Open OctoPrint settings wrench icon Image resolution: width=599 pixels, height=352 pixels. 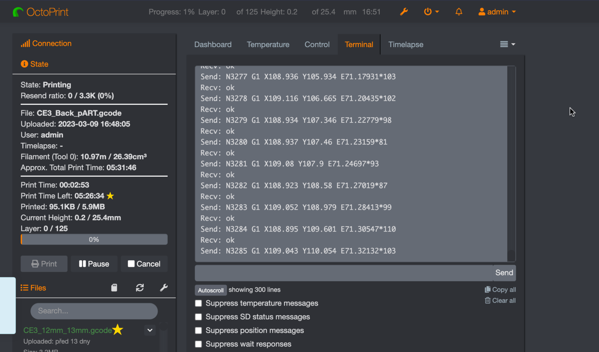tap(404, 12)
